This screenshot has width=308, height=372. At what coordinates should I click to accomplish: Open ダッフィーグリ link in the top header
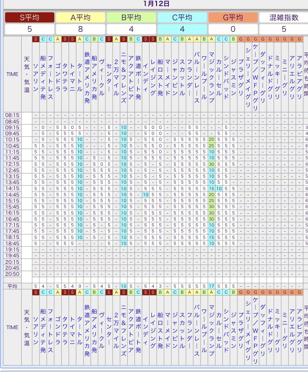262,77
